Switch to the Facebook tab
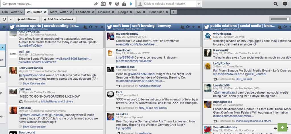This screenshot has height=134, width=291. coord(83,12)
